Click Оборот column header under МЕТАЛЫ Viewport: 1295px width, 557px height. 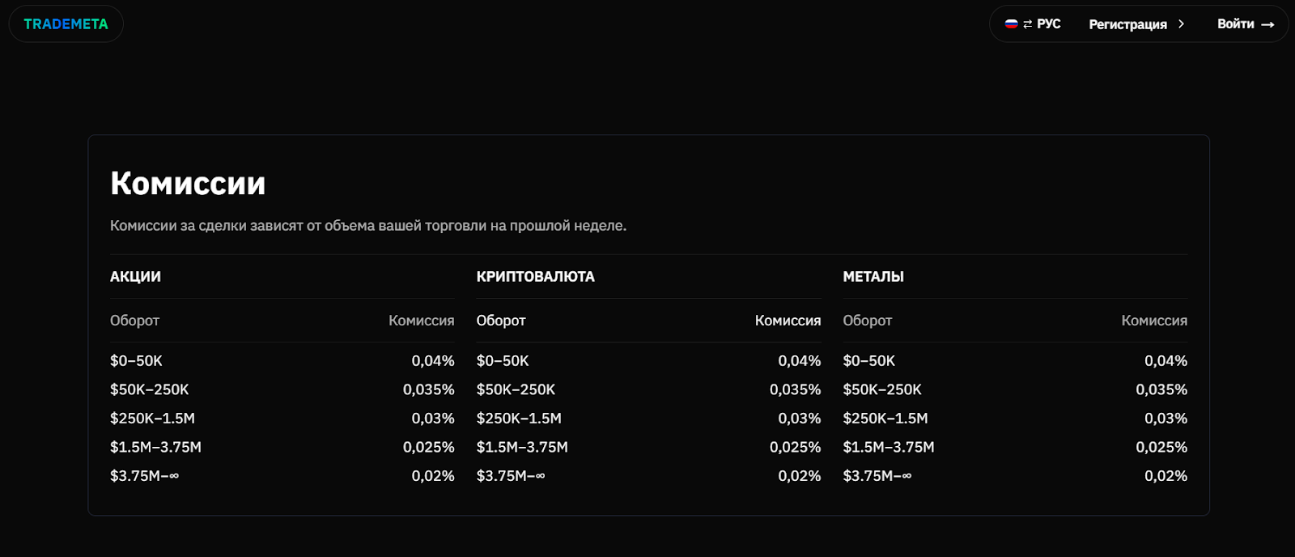click(867, 321)
